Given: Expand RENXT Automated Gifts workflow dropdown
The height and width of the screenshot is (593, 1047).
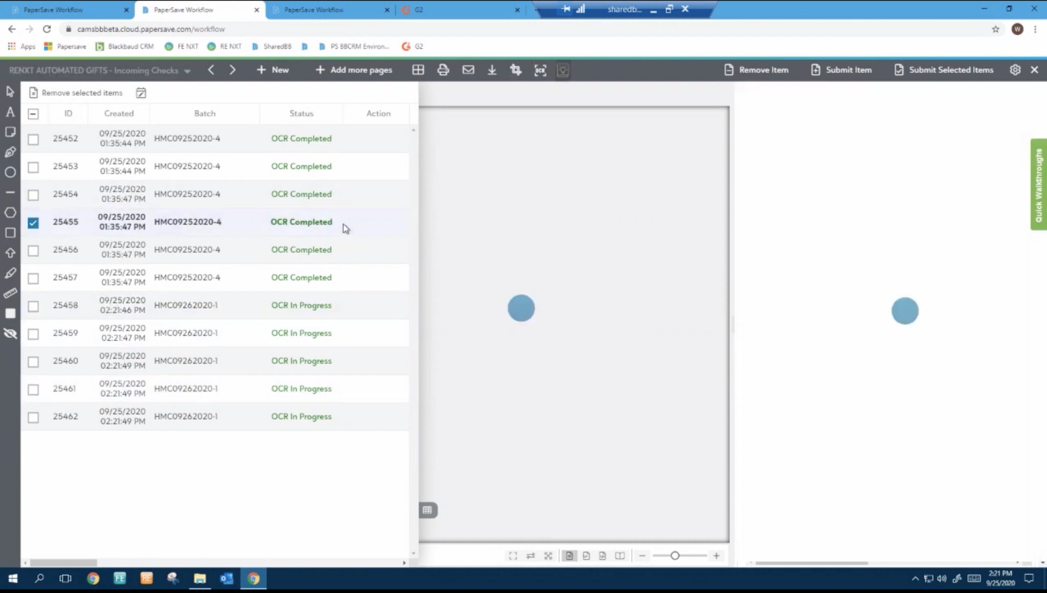Looking at the screenshot, I should pos(187,71).
